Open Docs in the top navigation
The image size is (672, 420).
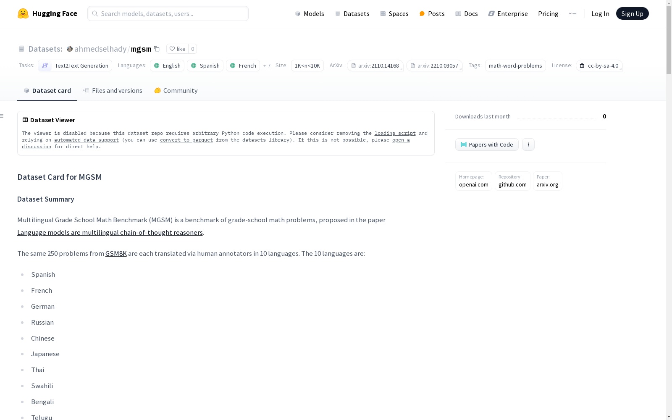tap(467, 13)
